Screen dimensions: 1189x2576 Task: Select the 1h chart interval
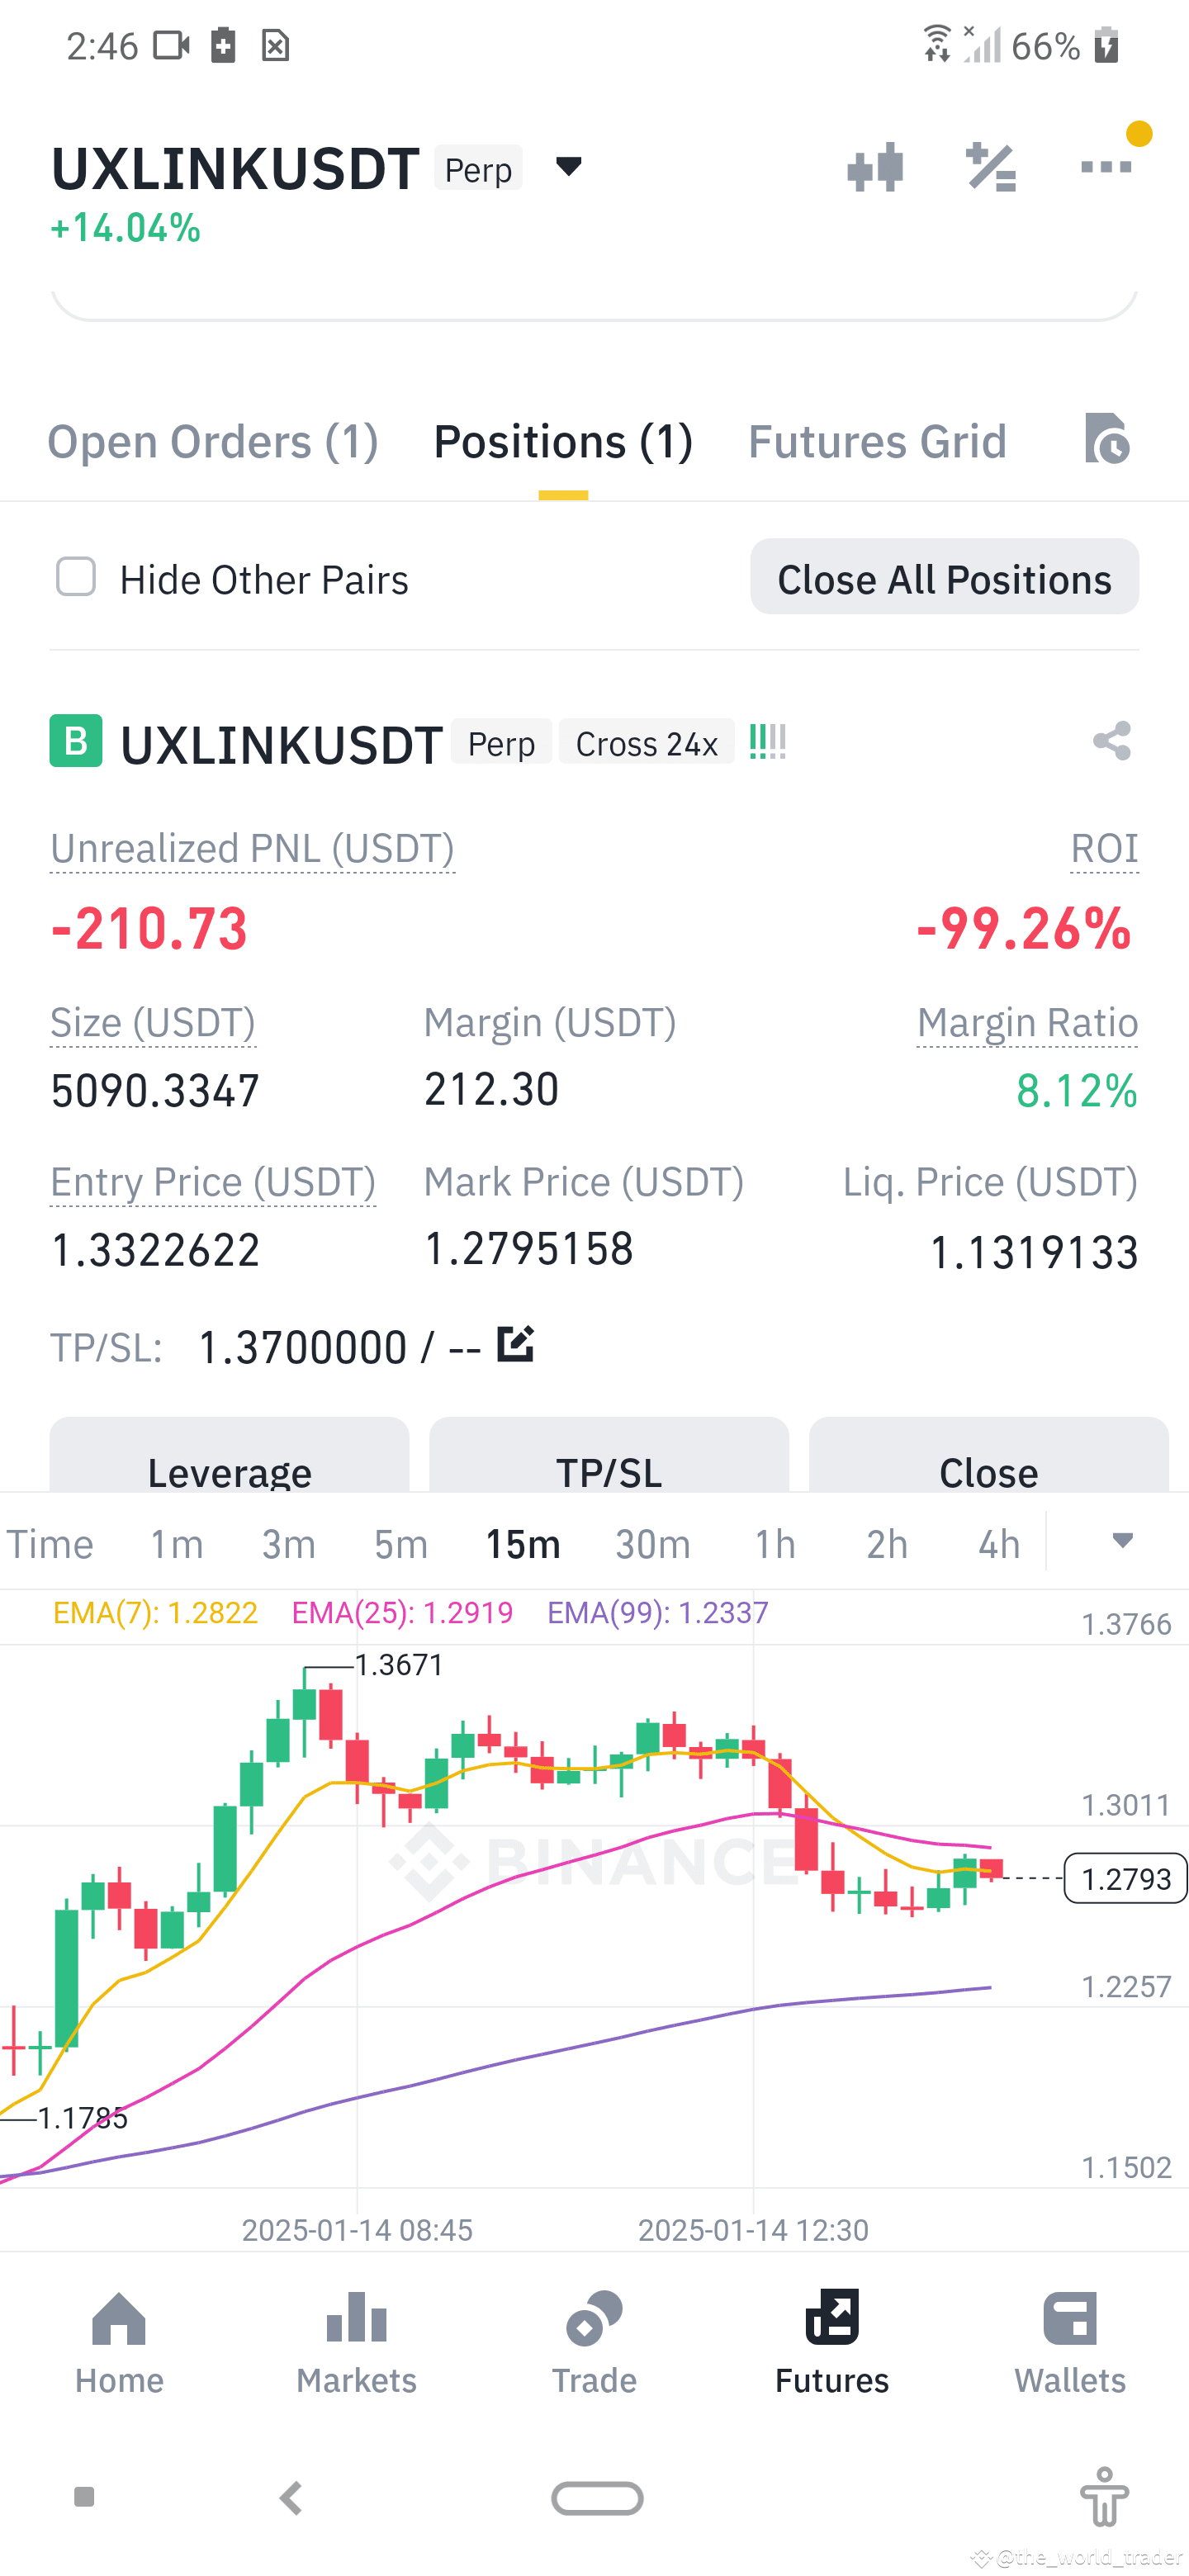click(x=775, y=1544)
